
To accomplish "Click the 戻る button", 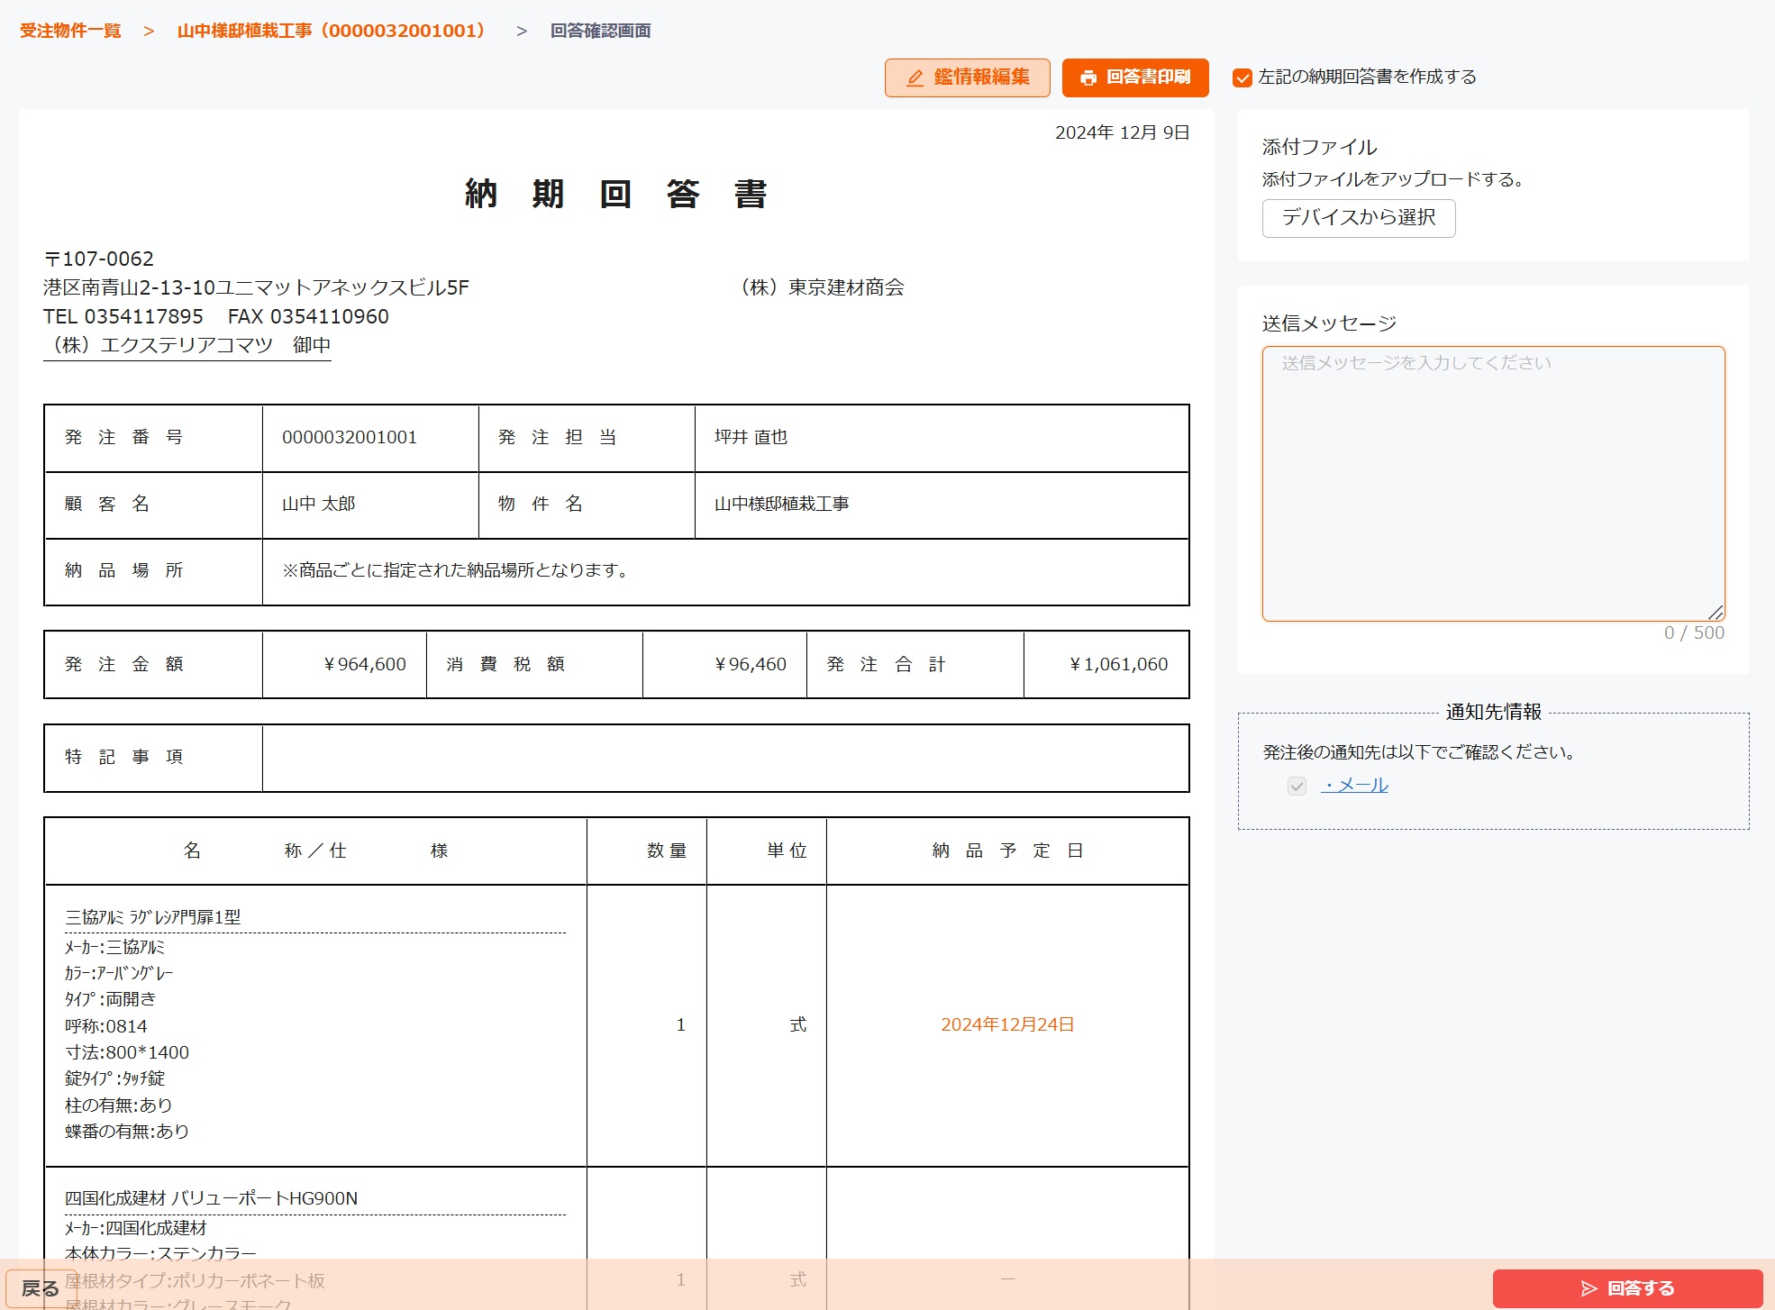I will tap(40, 1288).
